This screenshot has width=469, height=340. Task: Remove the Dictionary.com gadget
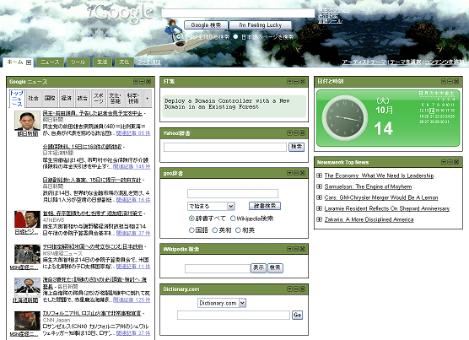[x=302, y=289]
